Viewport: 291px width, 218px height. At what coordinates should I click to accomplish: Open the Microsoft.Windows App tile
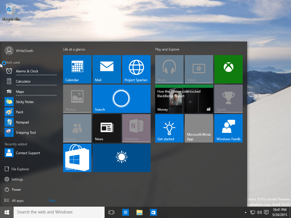pyautogui.click(x=199, y=128)
